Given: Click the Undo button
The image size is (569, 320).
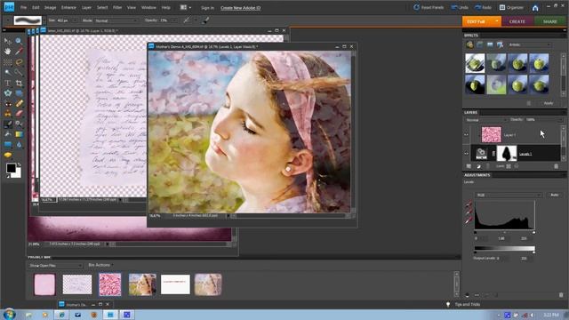Looking at the screenshot, I should (x=460, y=8).
